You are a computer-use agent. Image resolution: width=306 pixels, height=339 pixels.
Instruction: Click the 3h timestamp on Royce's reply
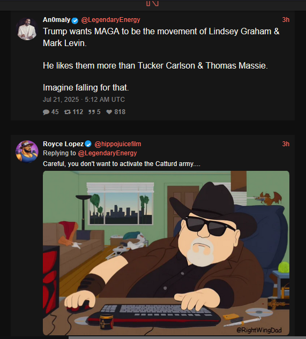(x=286, y=144)
